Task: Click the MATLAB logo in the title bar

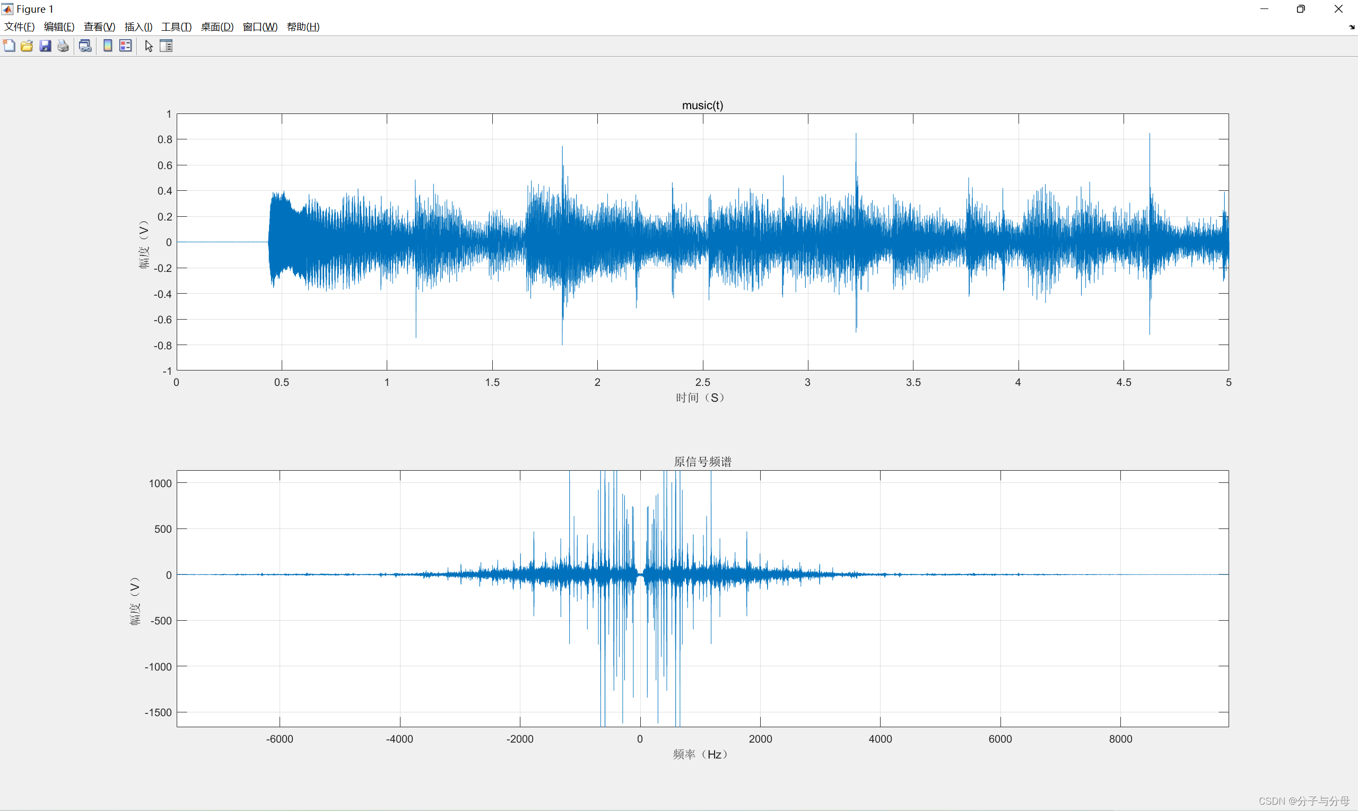Action: [7, 8]
